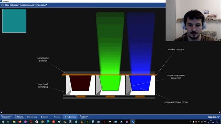Open File Explorer from the taskbar
The image size is (221, 124).
[x=14, y=122]
